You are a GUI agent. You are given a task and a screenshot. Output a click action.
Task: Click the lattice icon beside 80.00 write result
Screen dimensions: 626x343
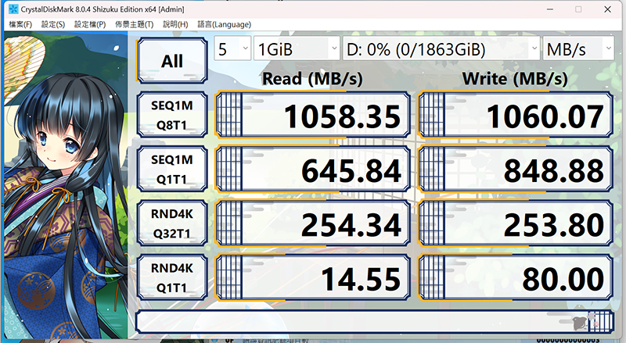click(x=433, y=277)
